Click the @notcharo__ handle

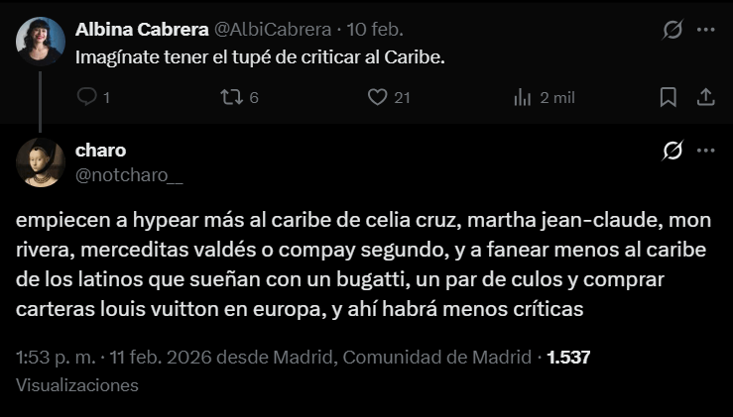point(129,174)
